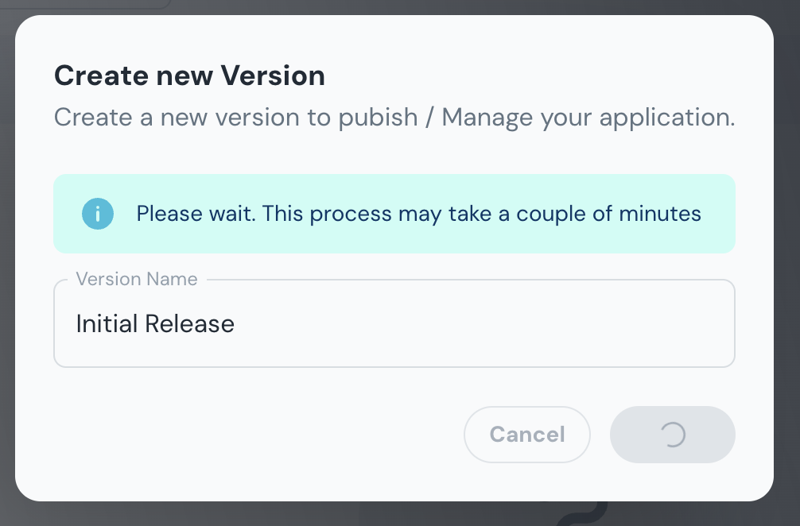Image resolution: width=800 pixels, height=526 pixels.
Task: Dismiss the dialog using Cancel
Action: pos(526,435)
